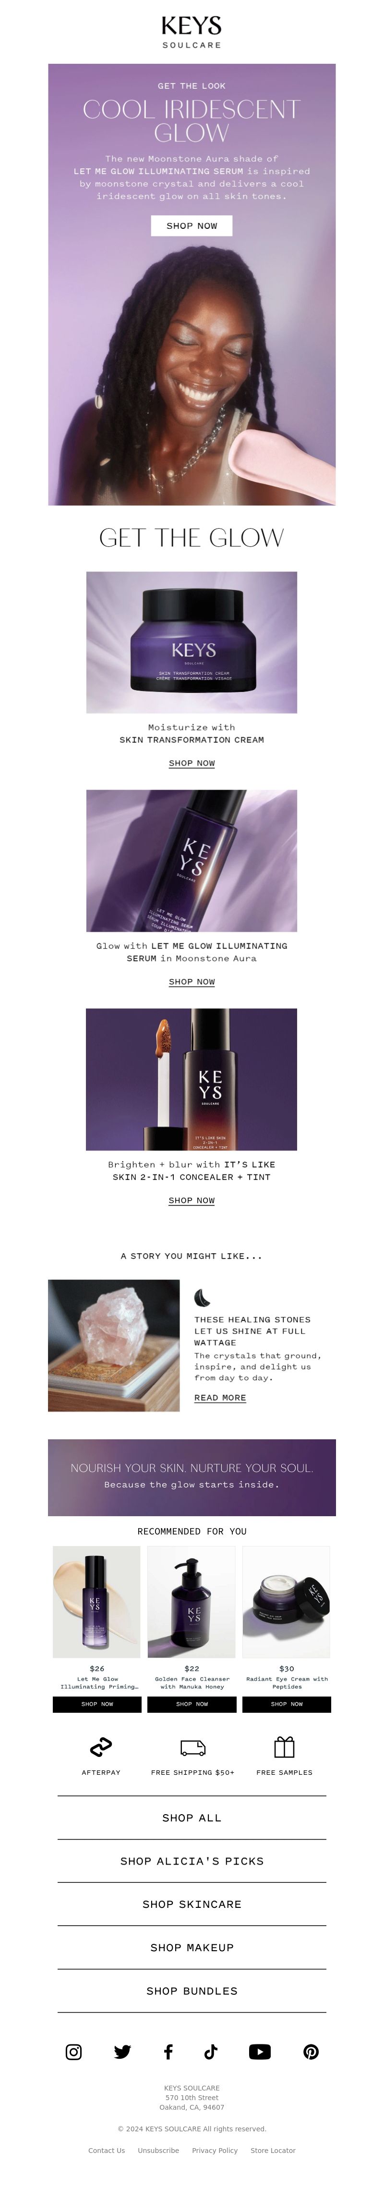Click the Unsubscribe footer link
The image size is (384, 2189).
click(x=158, y=2150)
